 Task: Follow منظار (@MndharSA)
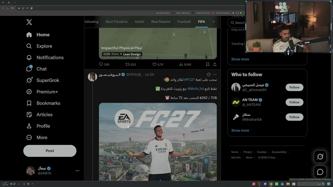coord(294,117)
